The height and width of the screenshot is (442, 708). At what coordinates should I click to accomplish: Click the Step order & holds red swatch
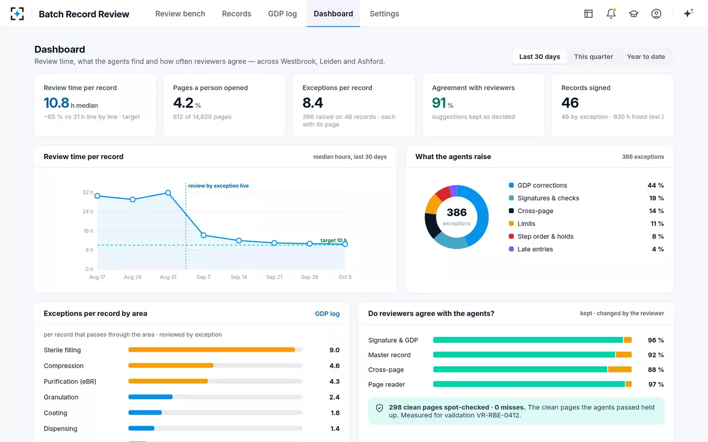[511, 236]
